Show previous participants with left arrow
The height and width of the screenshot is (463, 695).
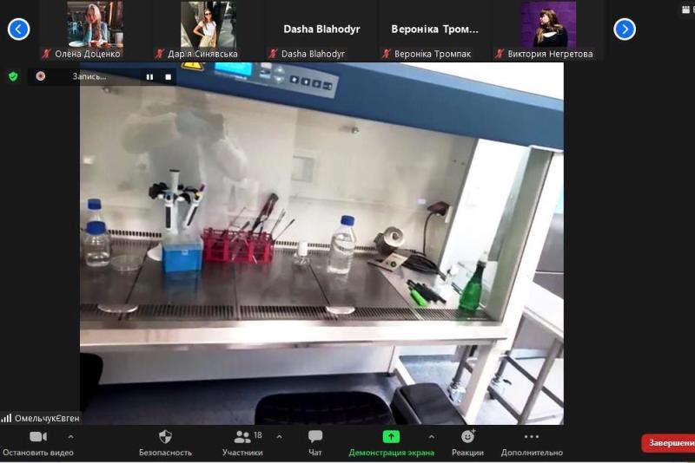point(18,29)
